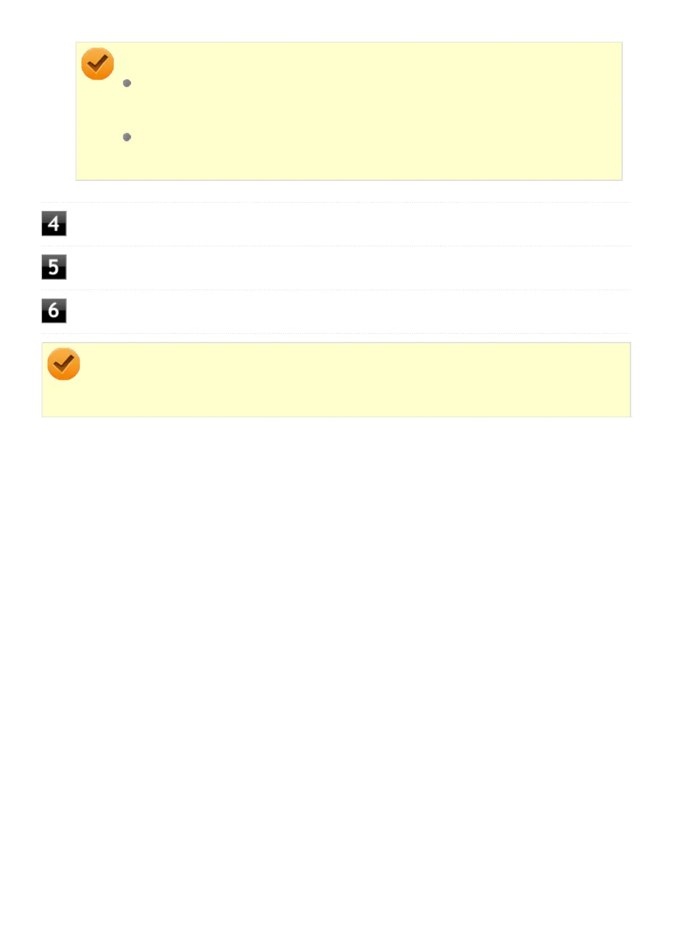Click the second gray bullet in the note
This screenshot has width=673, height=952.
127,137
